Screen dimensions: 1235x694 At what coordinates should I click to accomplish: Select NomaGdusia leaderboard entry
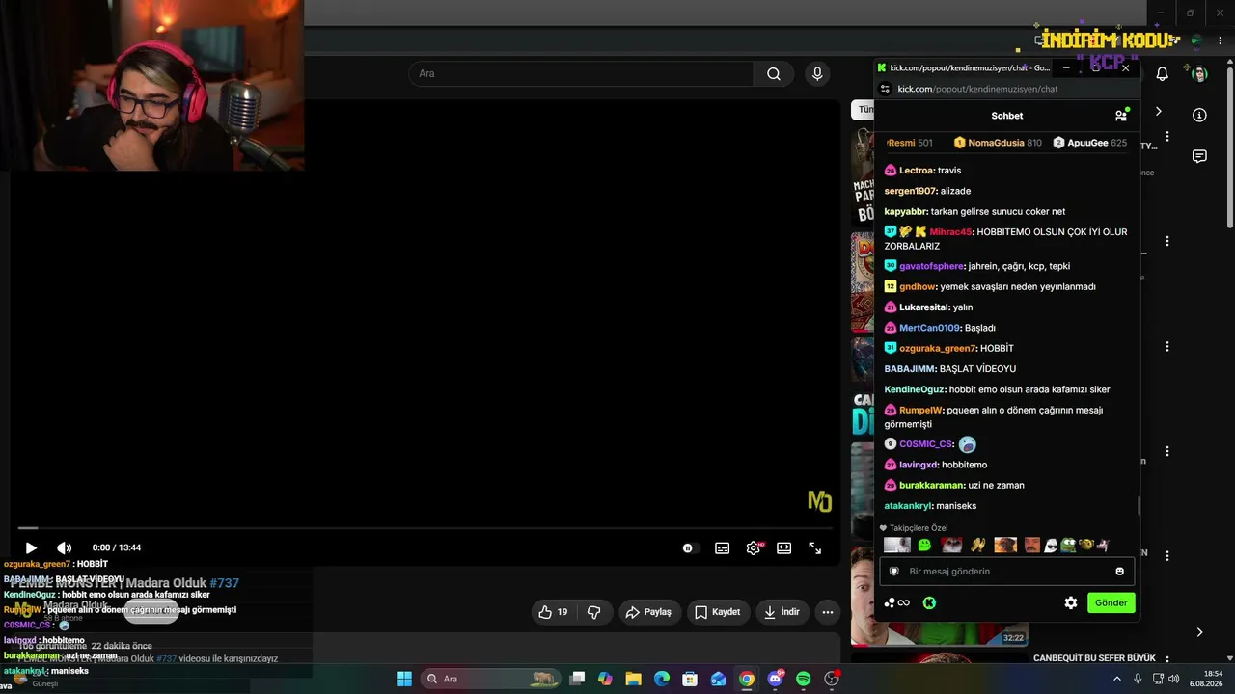coord(998,143)
